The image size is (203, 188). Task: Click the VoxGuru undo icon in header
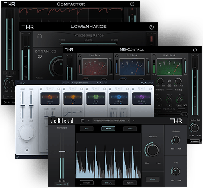click(x=64, y=83)
